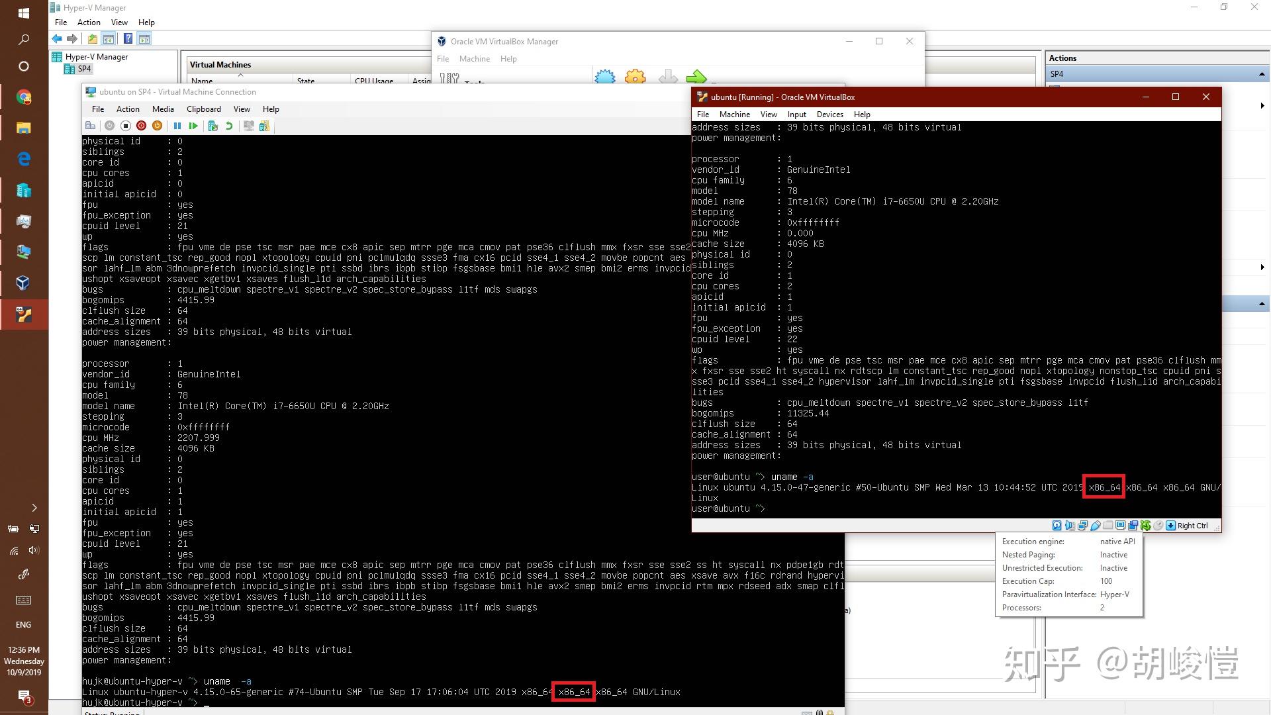
Task: Open the Help menu in VirtualBox Manager window
Action: pos(508,59)
